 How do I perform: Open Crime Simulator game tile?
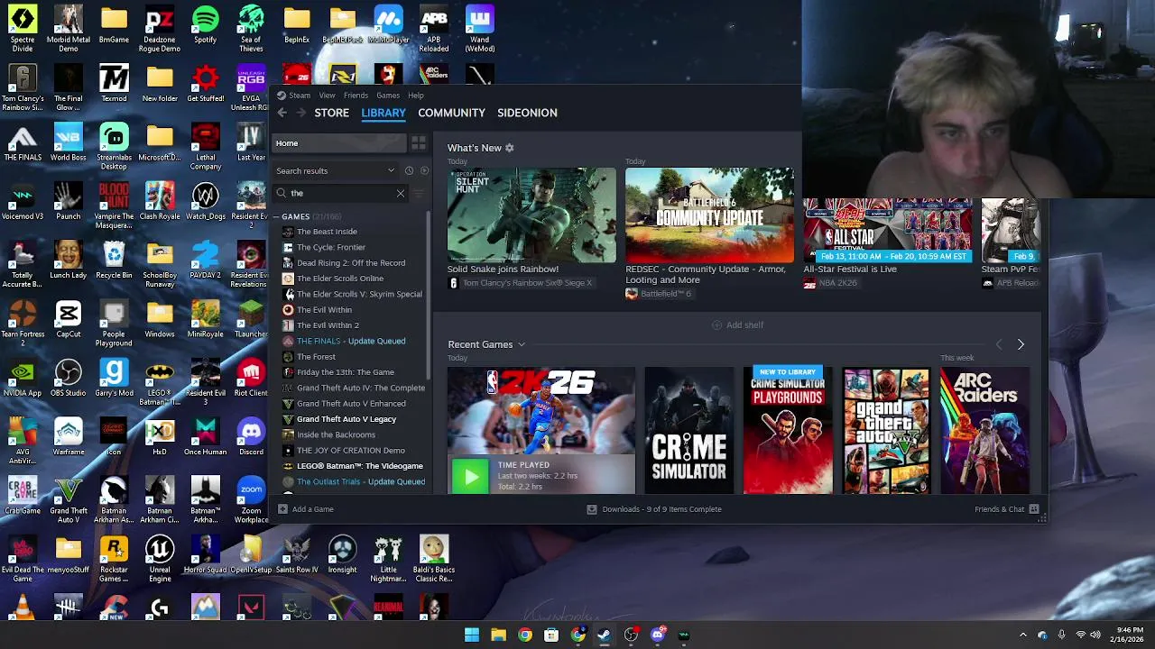688,431
